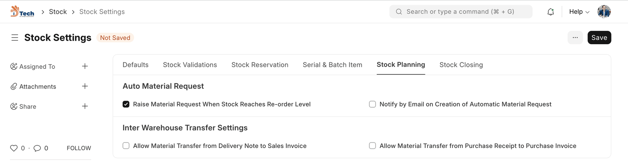
Task: Uncheck Raise Material Request at Re-order Level
Action: 126,104
